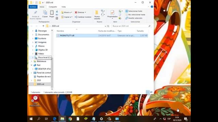Image resolution: width=218 pixels, height=122 pixels.
Task: Open the Archivo menu tab
Action: coord(33,7)
